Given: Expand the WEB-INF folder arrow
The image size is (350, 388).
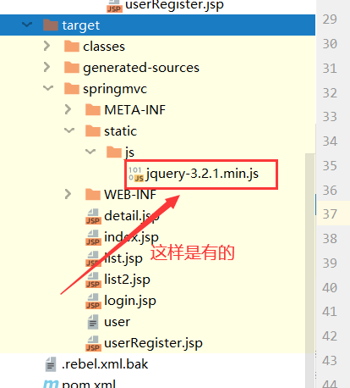Looking at the screenshot, I should pyautogui.click(x=68, y=194).
